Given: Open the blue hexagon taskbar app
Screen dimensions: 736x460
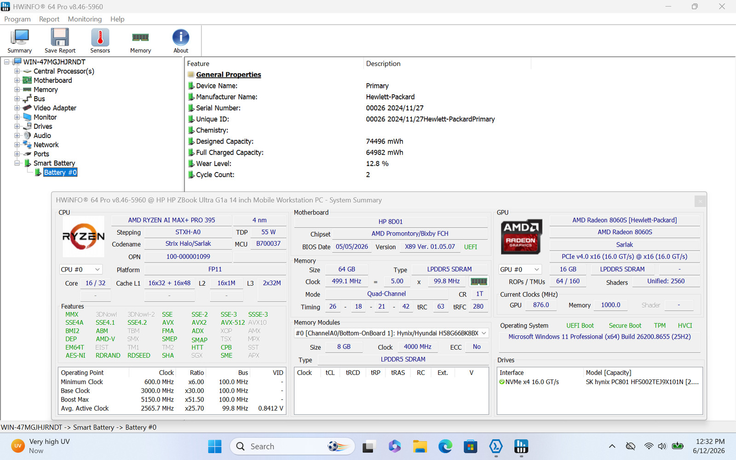Looking at the screenshot, I should pos(495,446).
